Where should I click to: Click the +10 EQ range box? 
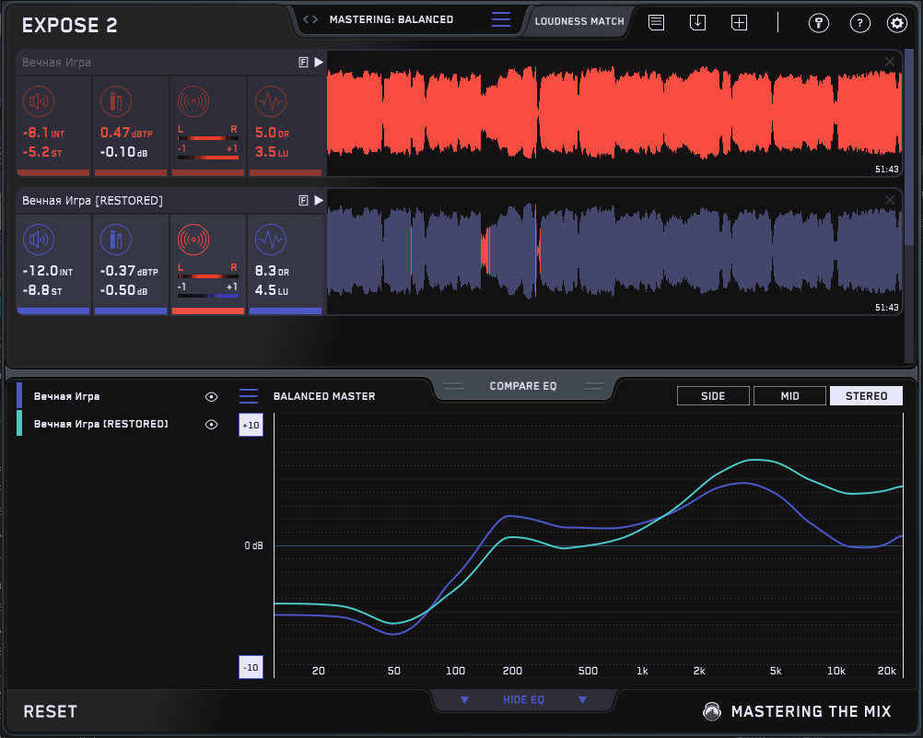[x=251, y=426]
